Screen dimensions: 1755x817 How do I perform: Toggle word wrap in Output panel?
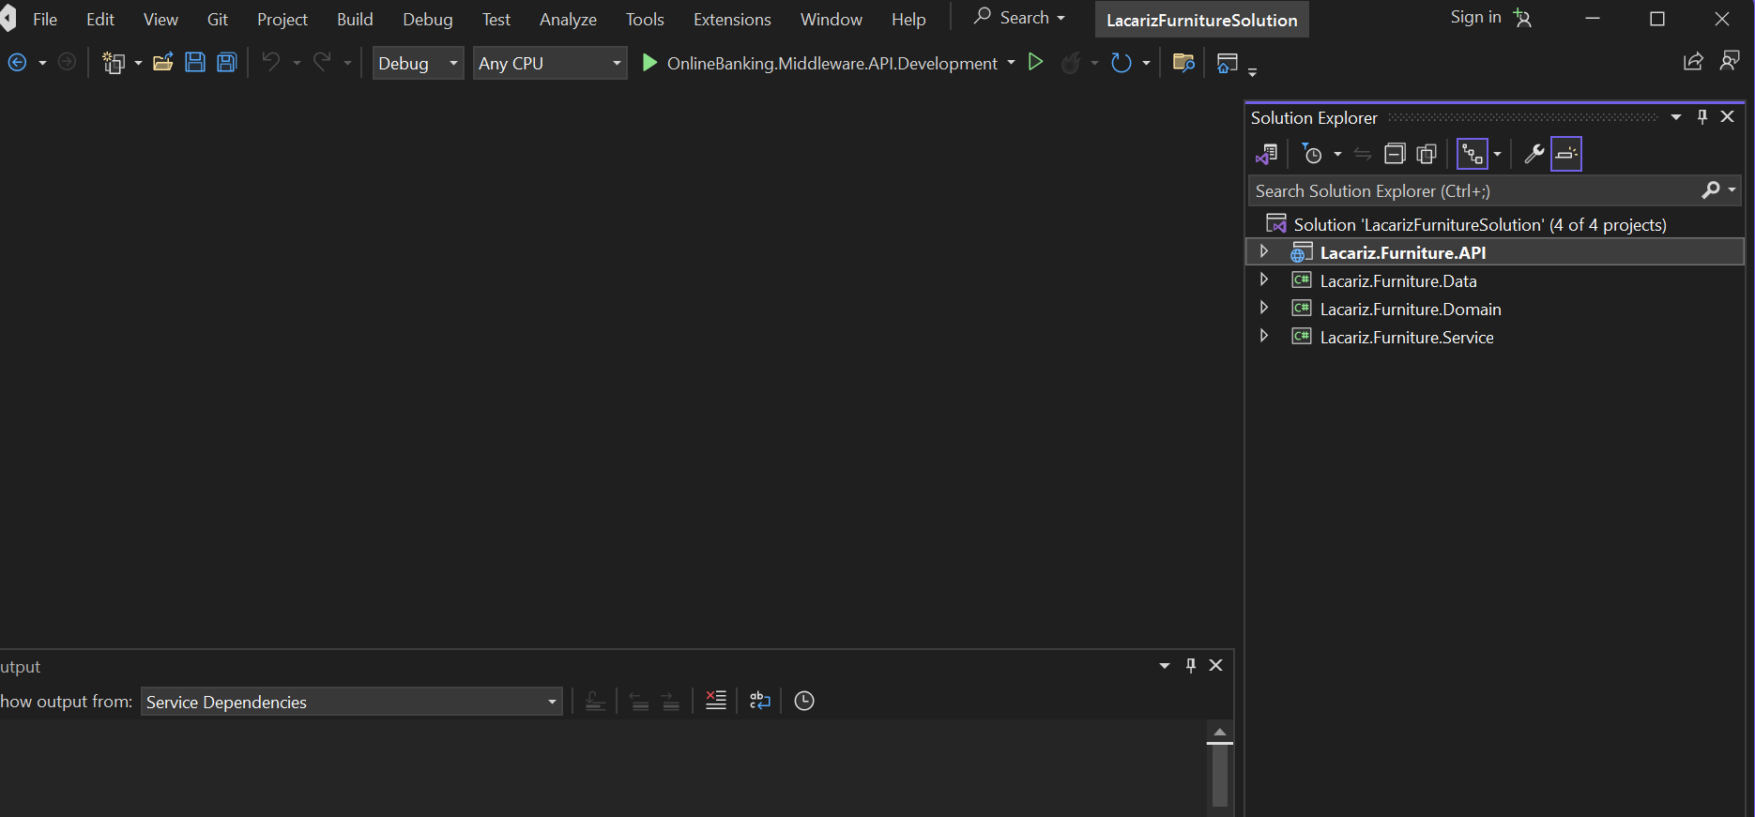pos(760,701)
